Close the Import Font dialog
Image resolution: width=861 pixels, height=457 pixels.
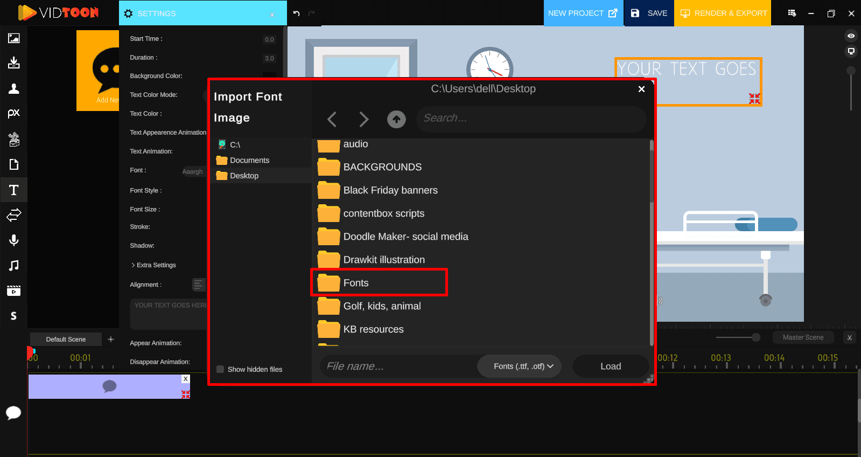[641, 89]
